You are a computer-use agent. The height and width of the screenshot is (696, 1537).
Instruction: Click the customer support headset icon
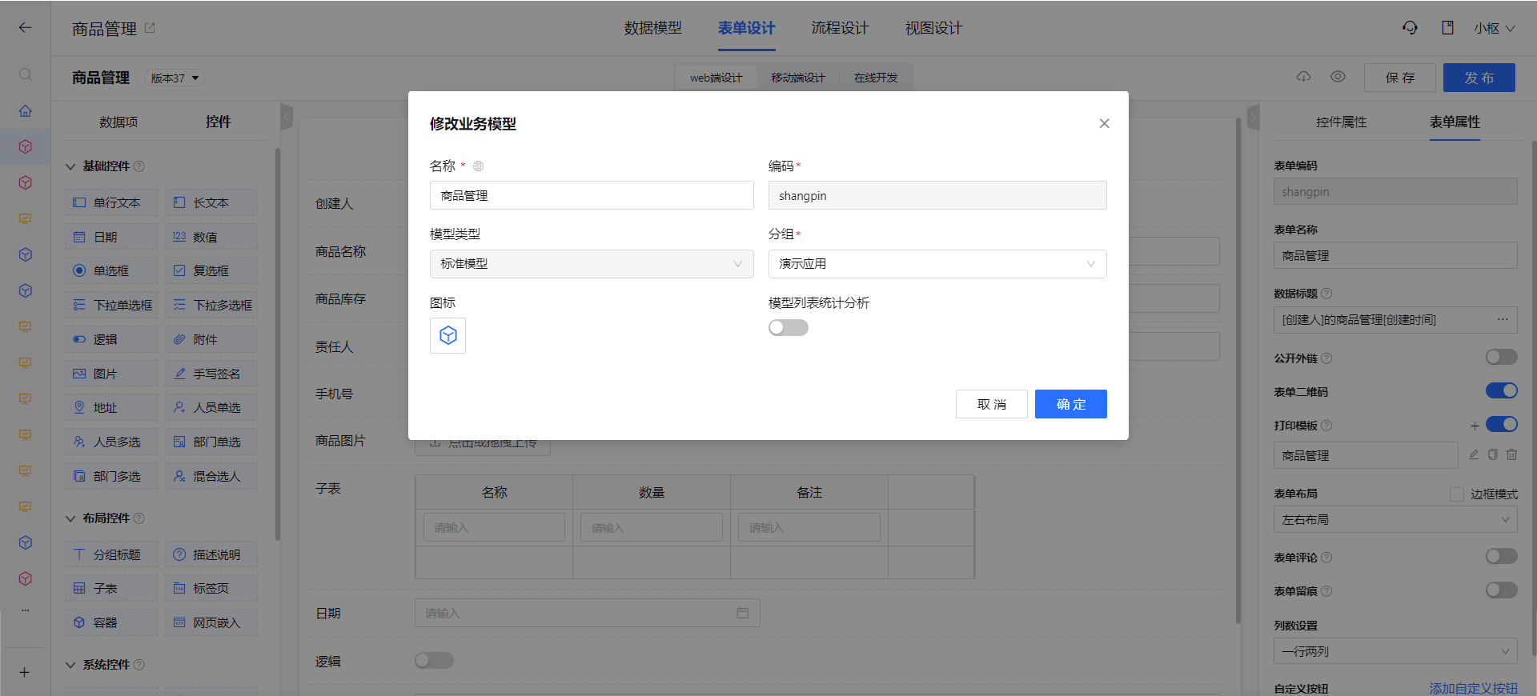pos(1410,28)
